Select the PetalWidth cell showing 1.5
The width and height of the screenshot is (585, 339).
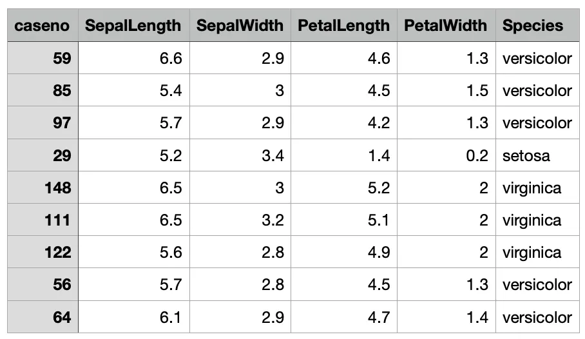click(x=446, y=90)
